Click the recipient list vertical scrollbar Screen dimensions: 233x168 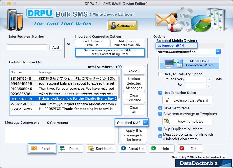tap(119, 87)
